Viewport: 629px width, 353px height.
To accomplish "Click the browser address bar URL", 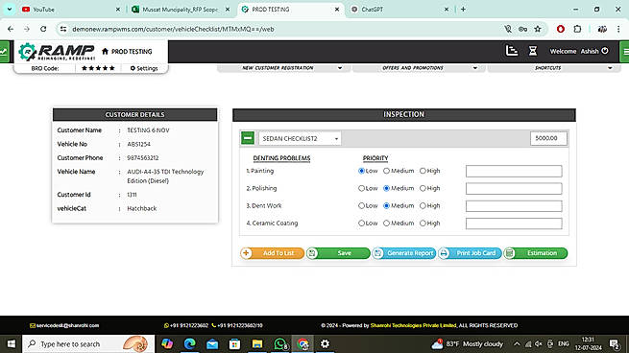I will 173,29.
